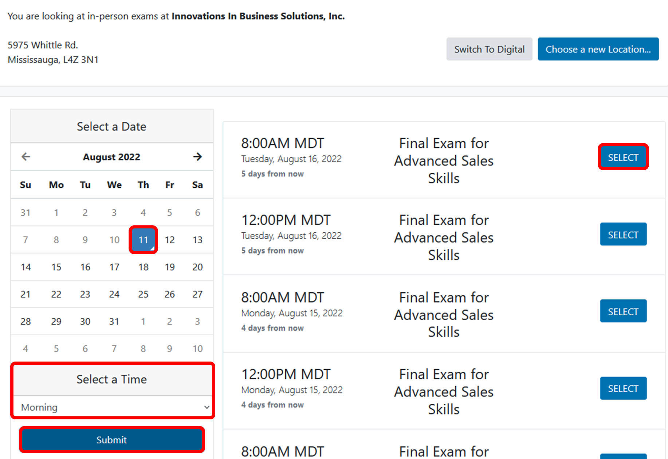Image resolution: width=668 pixels, height=459 pixels.
Task: Pick Saturday August 20 date
Action: (x=197, y=267)
